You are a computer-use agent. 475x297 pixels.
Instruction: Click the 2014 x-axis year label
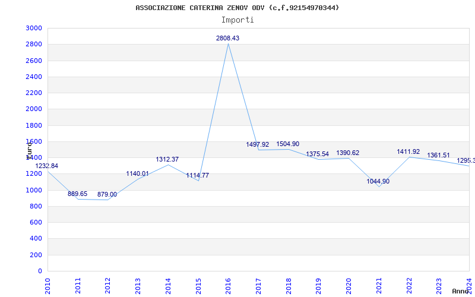(168, 286)
